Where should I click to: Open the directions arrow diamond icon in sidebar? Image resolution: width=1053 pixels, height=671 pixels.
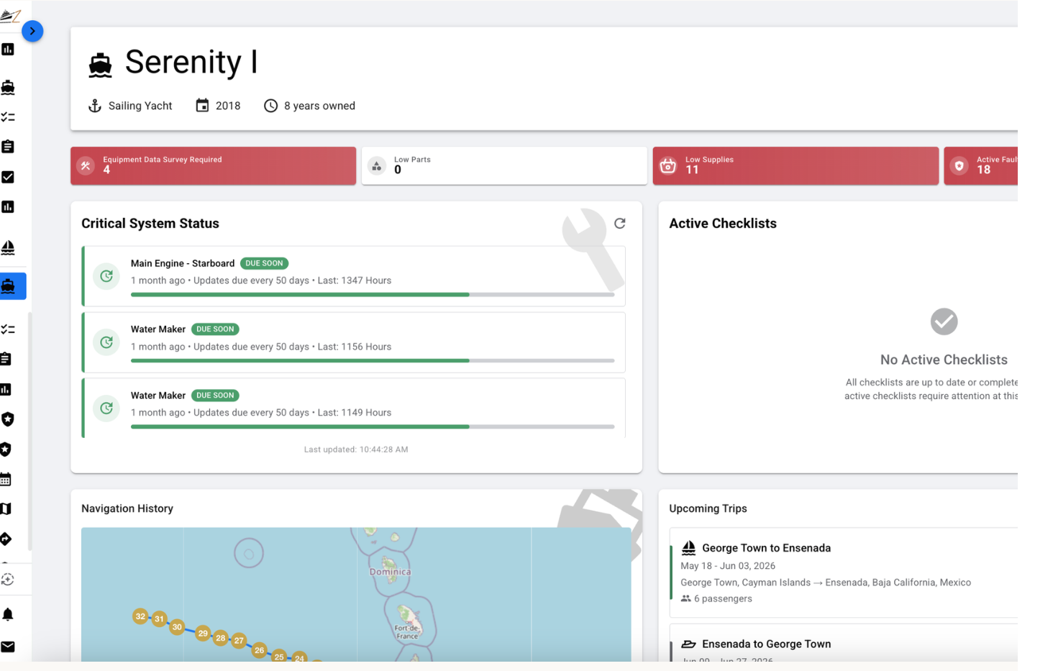(x=6, y=539)
